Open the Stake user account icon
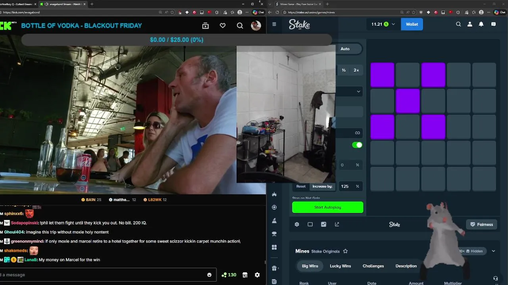 470,24
